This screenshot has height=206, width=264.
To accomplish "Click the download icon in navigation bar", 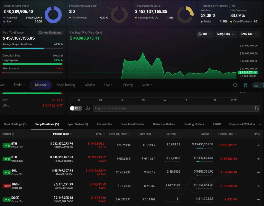I will 256,85.
